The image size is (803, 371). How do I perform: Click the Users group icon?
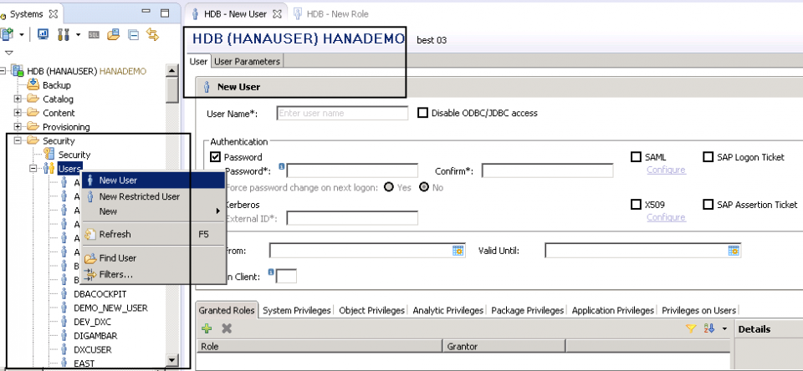(x=49, y=168)
